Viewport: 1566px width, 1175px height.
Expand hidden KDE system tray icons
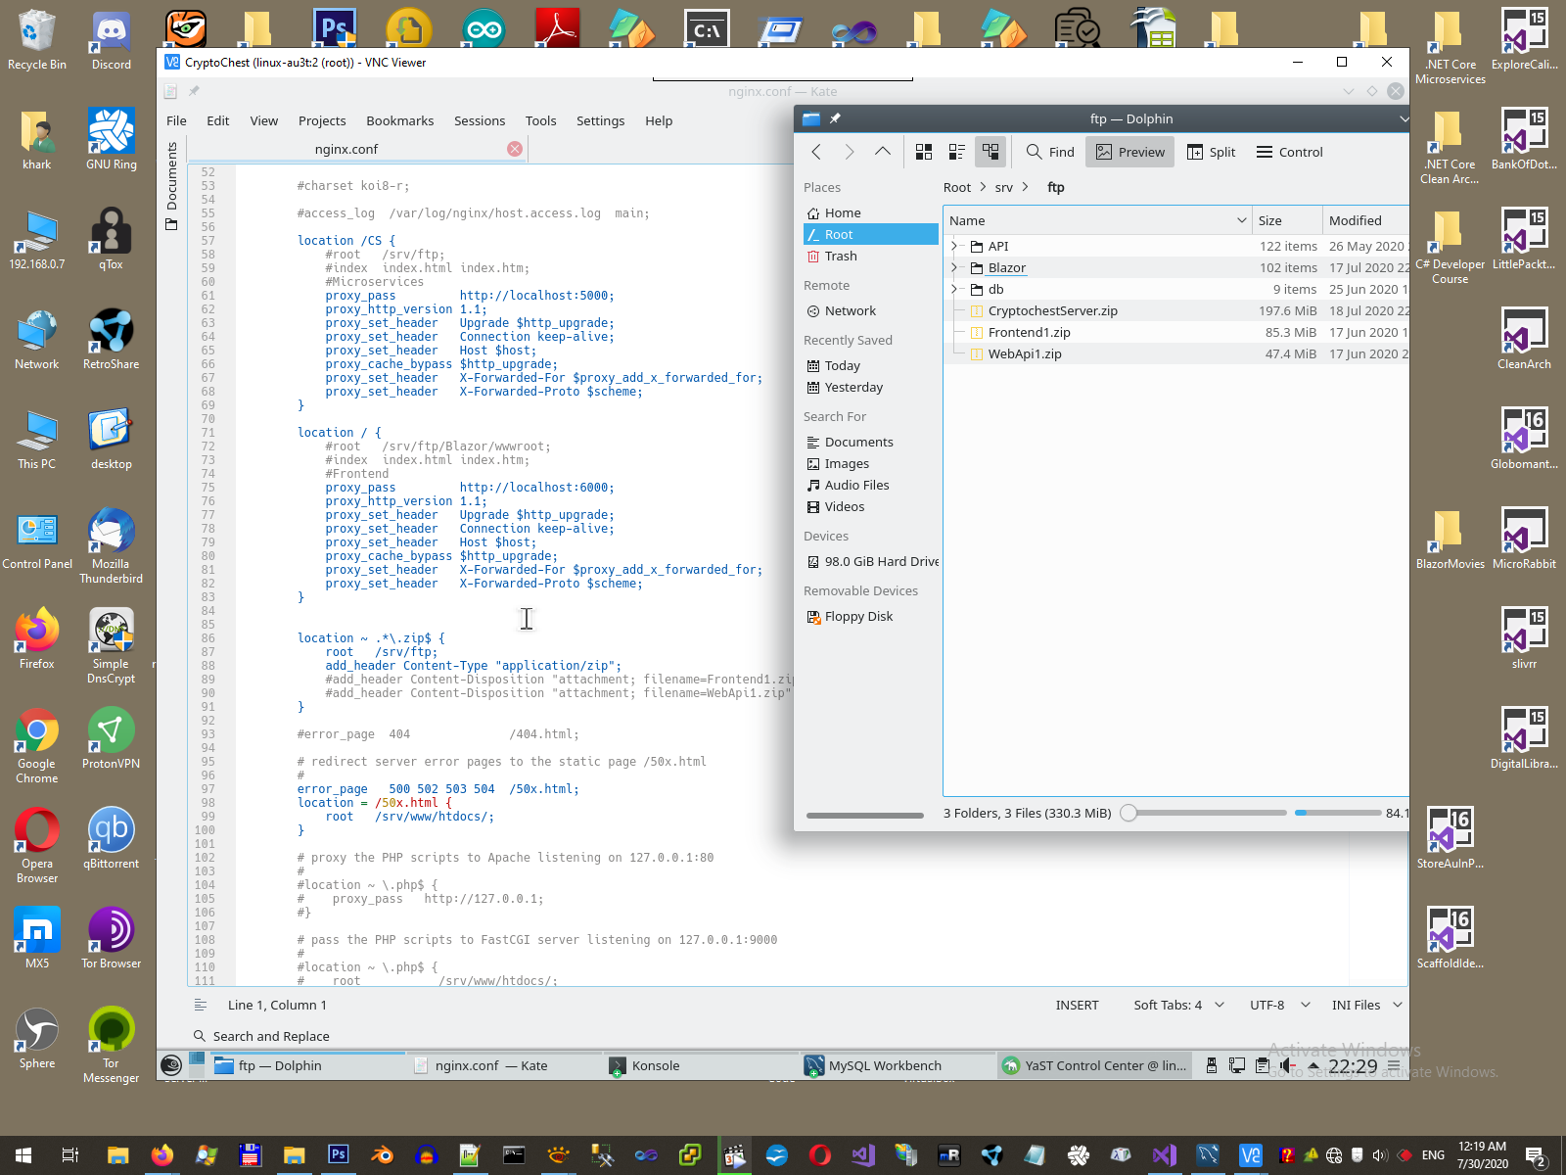click(1313, 1065)
